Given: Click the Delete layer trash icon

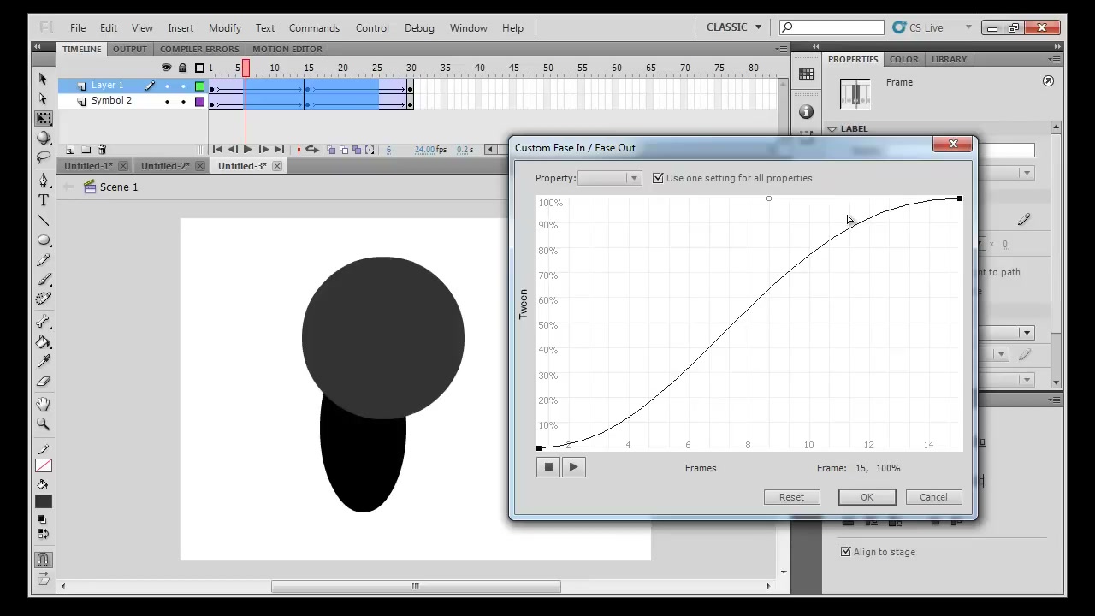Looking at the screenshot, I should (x=102, y=150).
